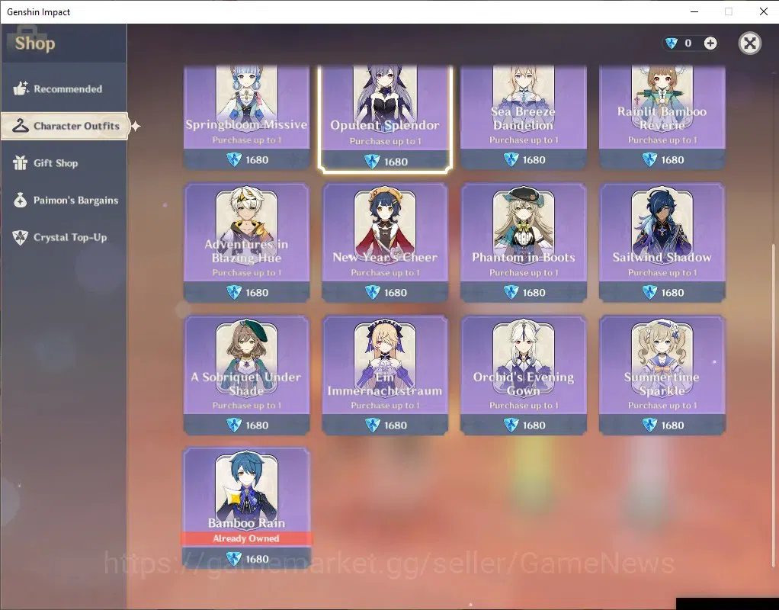Click the thumbs-up Recommended icon
The width and height of the screenshot is (779, 610).
(x=21, y=88)
